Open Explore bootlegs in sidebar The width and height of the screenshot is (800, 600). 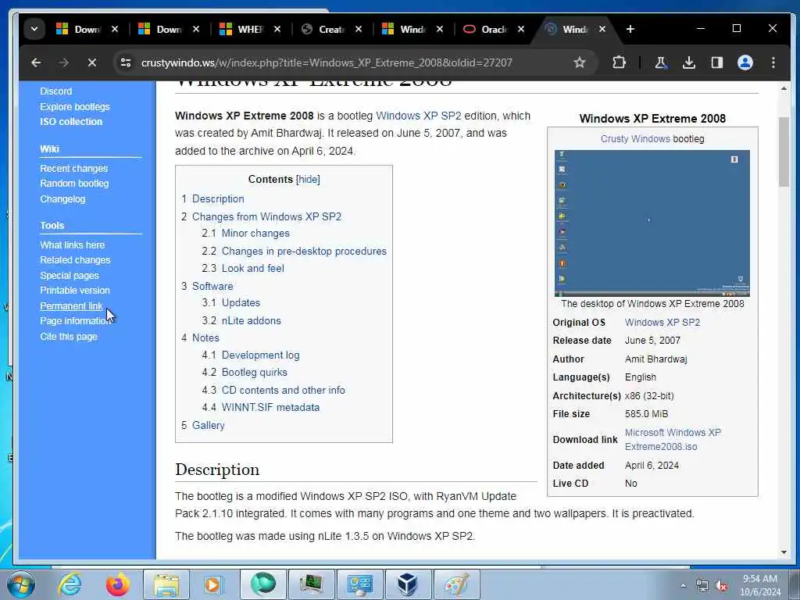pyautogui.click(x=75, y=106)
